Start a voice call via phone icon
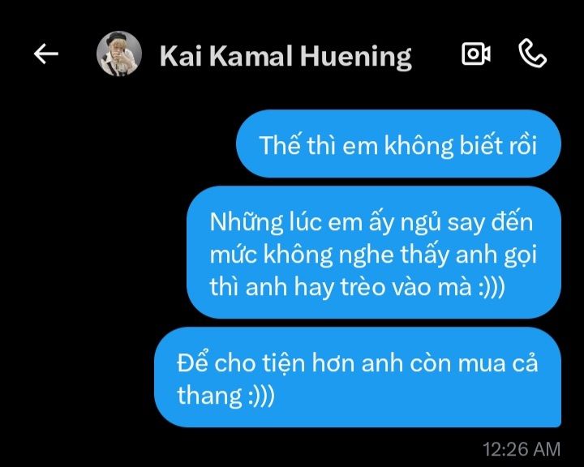Image resolution: width=584 pixels, height=467 pixels. click(x=533, y=54)
